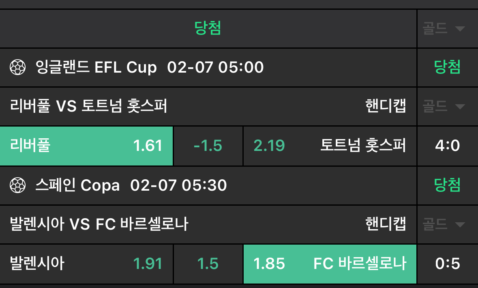Select highlighted 리버풀 1.61 bet option
478x288 pixels.
[x=86, y=146]
